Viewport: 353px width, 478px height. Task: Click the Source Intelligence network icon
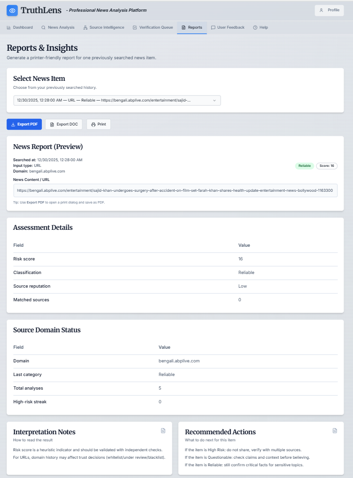point(85,28)
